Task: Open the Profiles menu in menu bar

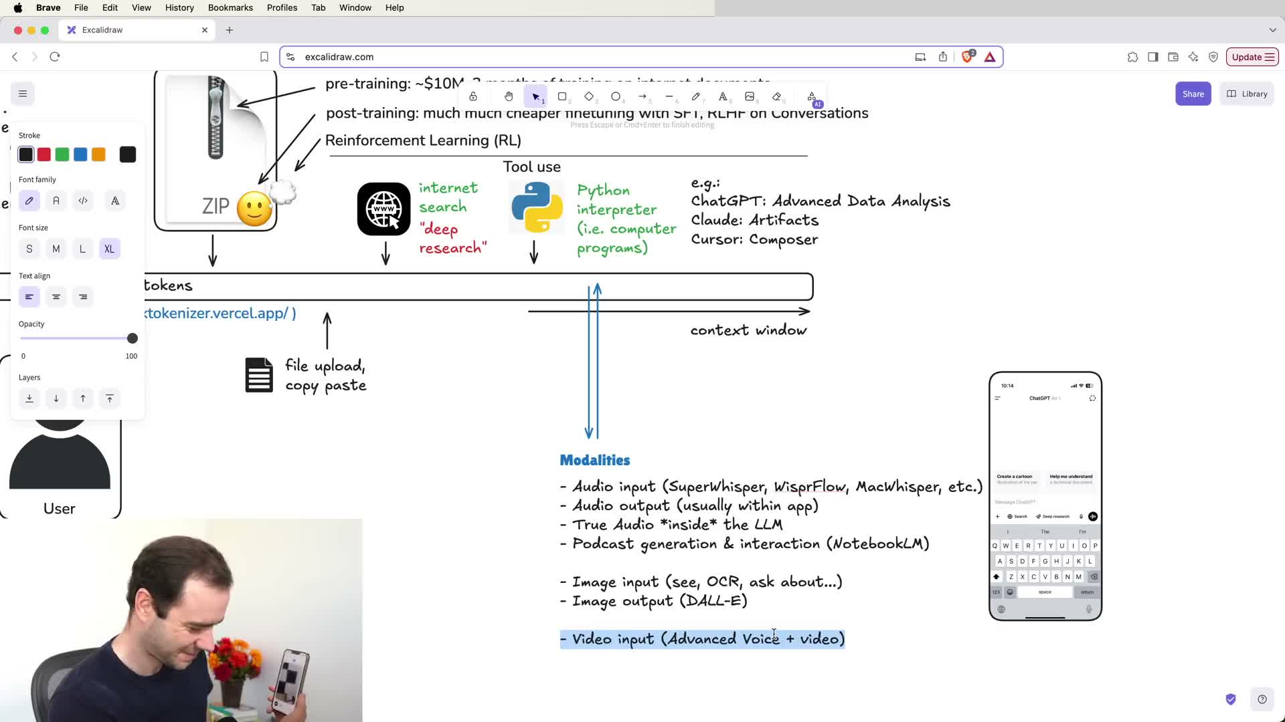Action: point(282,7)
